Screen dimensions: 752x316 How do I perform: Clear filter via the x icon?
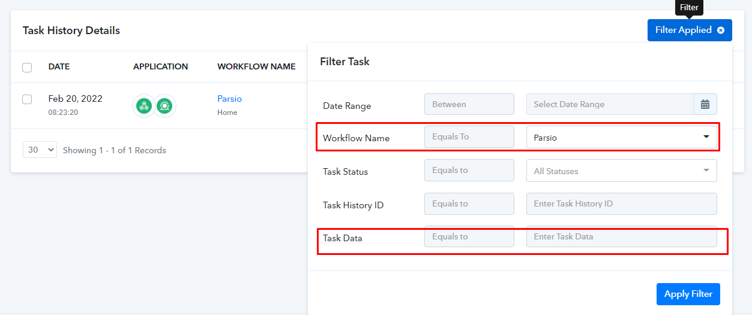click(x=721, y=31)
